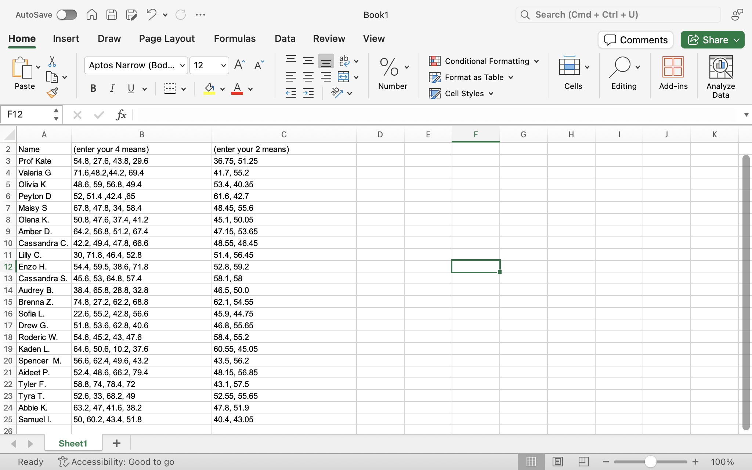This screenshot has height=470, width=752.
Task: Add a new sheet with the plus button
Action: [x=116, y=443]
